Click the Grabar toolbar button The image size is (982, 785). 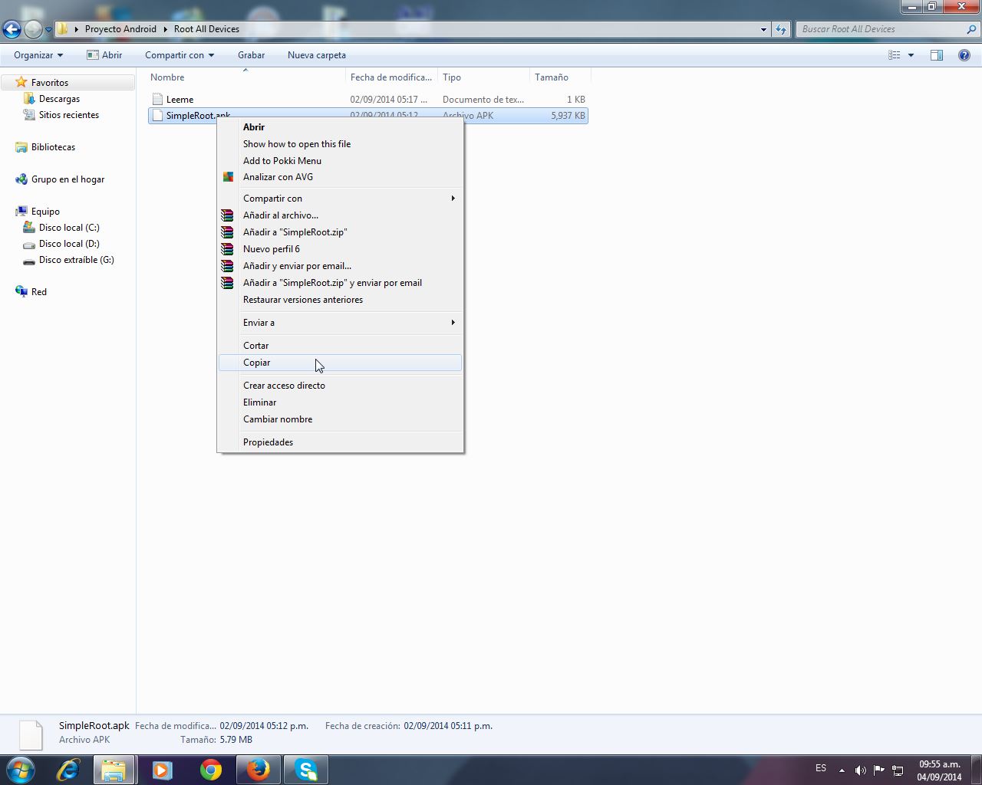(x=251, y=55)
